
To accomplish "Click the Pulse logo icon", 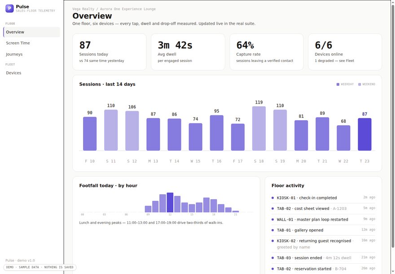I will point(9,9).
